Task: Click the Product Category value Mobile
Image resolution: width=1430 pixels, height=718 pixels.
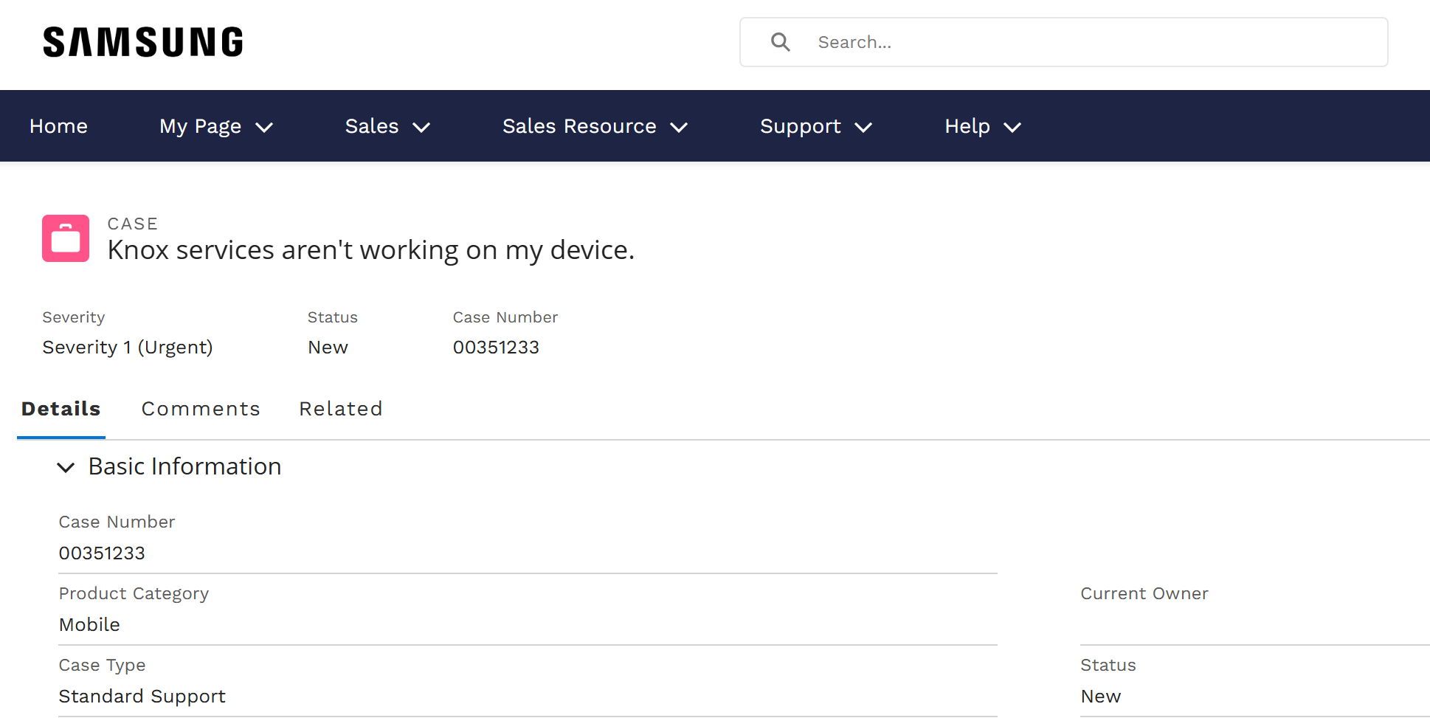Action: coord(89,624)
